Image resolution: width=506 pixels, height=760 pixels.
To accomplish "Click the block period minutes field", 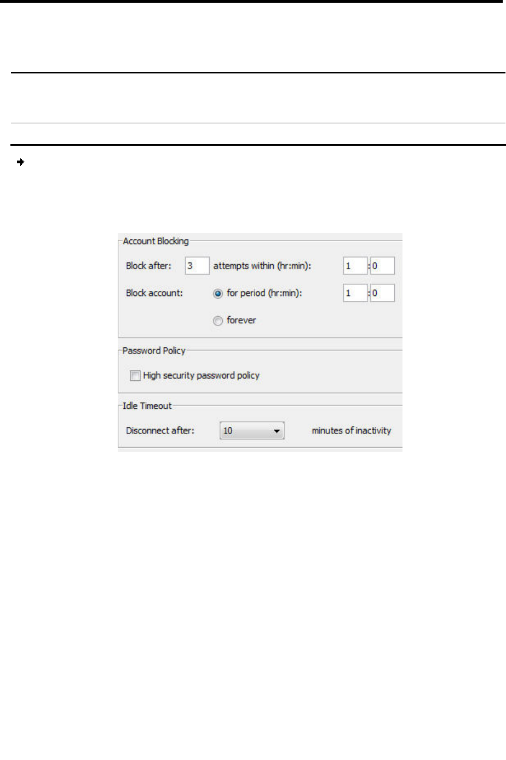I will pyautogui.click(x=382, y=293).
